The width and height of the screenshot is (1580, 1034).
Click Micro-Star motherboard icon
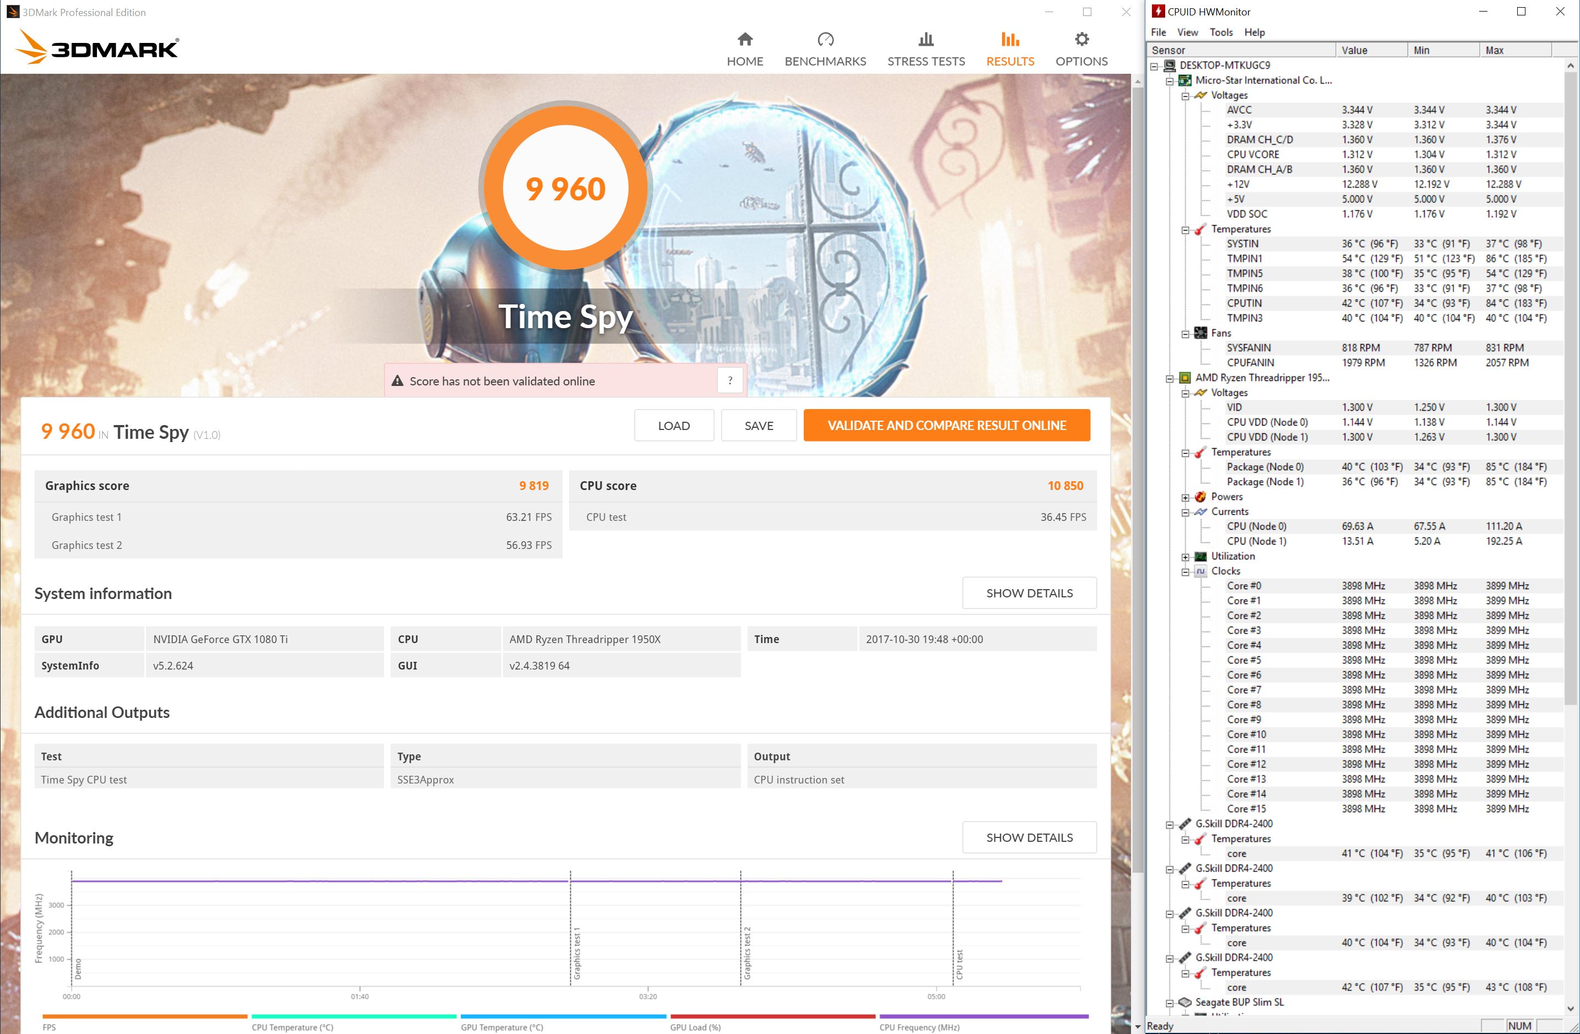click(x=1185, y=80)
